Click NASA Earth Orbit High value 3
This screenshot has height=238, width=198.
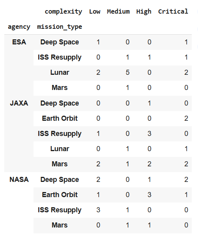coord(149,195)
